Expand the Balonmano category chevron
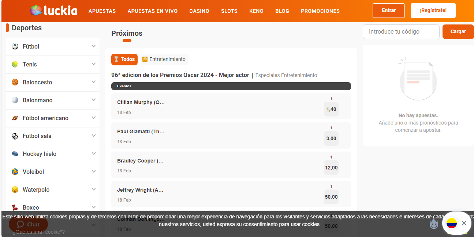Screen dimensions: 474x237 [94, 100]
